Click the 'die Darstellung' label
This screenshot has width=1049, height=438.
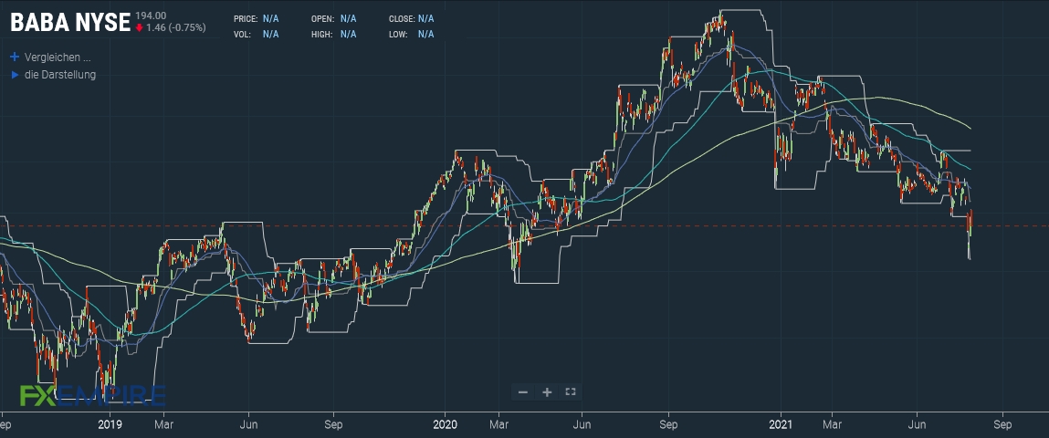[x=60, y=75]
